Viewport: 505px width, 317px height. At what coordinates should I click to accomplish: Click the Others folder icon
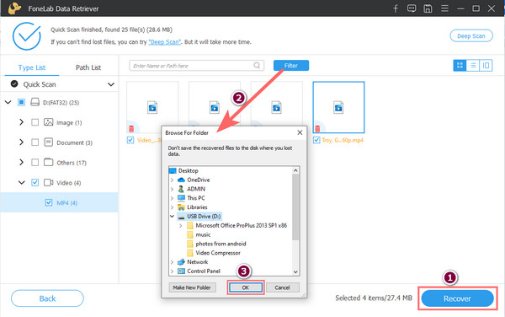(x=48, y=162)
